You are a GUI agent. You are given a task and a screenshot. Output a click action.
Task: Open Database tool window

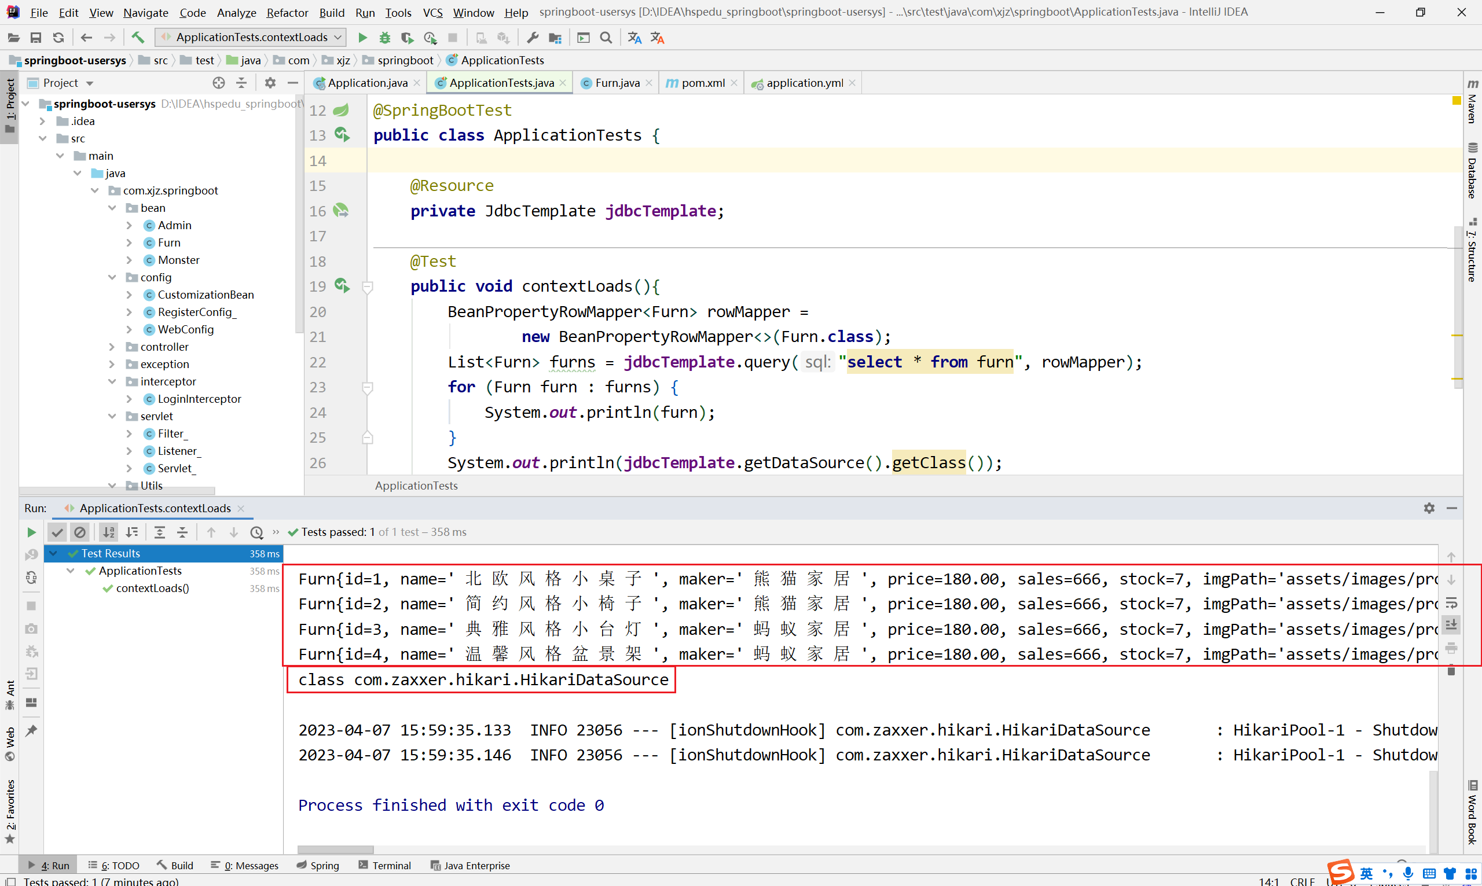point(1472,170)
